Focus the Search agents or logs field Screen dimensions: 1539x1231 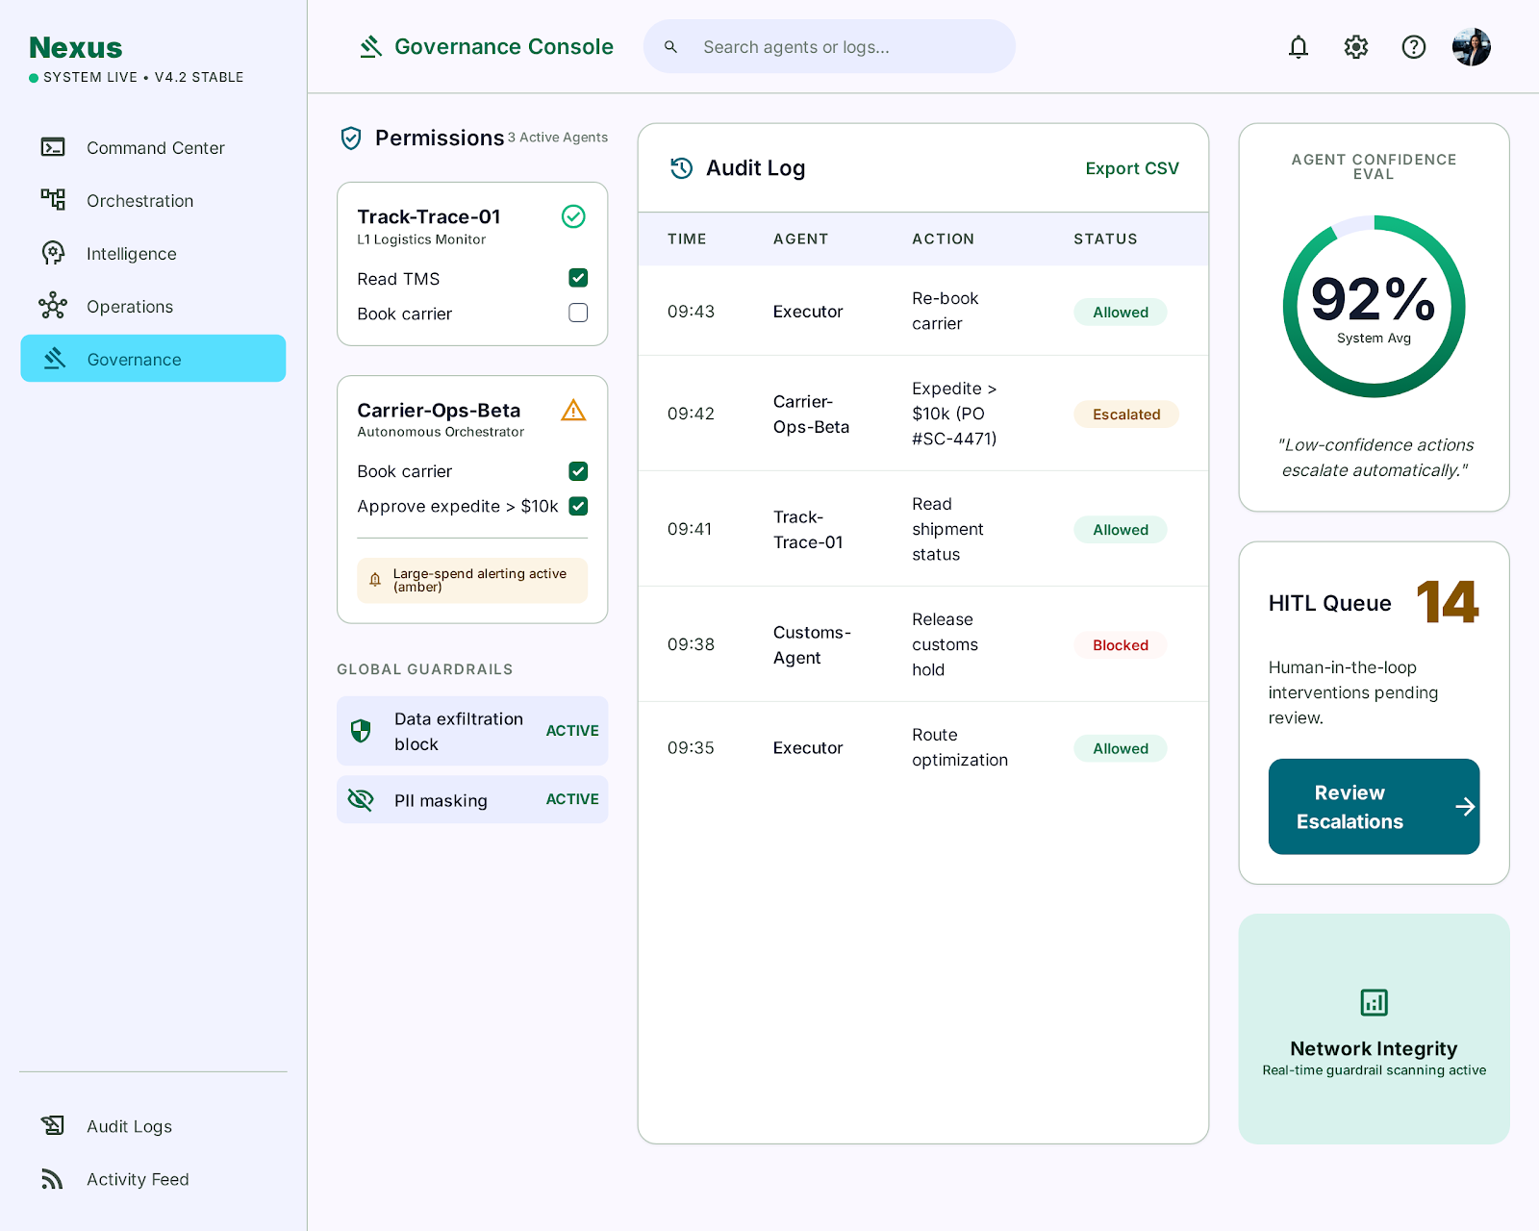pos(829,46)
